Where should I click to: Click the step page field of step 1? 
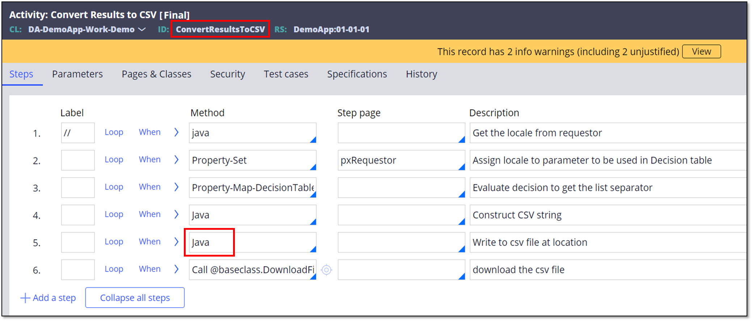pos(401,133)
